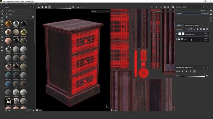Switch to the Texture Set Settings tab
This screenshot has height=119, width=213.
coord(192,26)
